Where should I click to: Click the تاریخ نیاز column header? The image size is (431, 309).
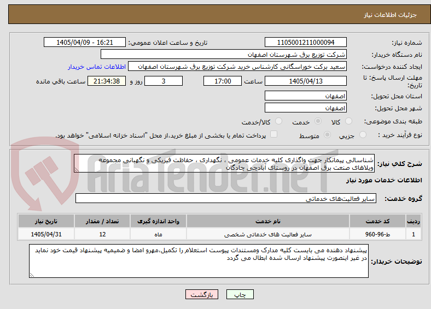point(46,221)
